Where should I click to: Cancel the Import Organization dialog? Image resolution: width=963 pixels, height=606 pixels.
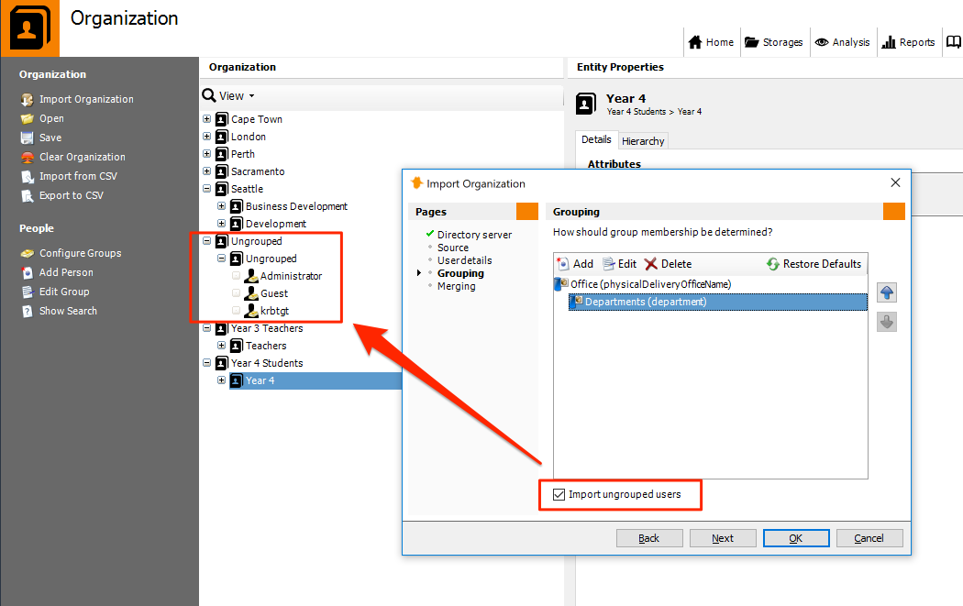[869, 538]
